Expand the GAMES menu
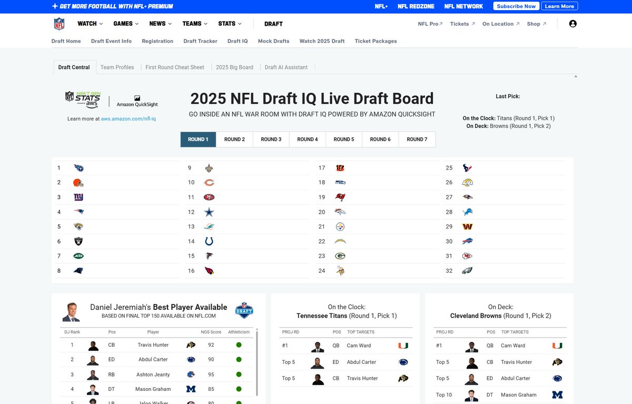The width and height of the screenshot is (632, 404). click(126, 24)
